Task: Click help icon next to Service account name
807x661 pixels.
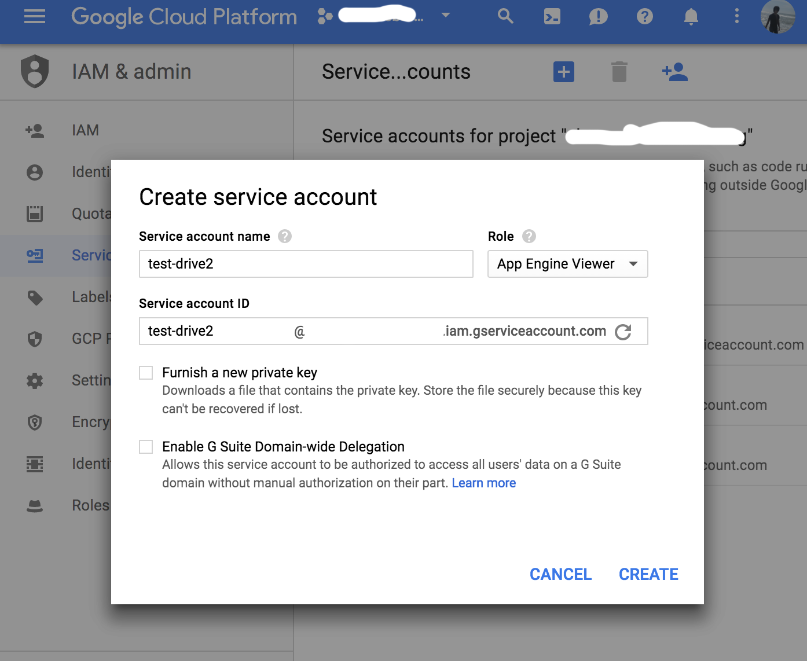Action: coord(285,236)
